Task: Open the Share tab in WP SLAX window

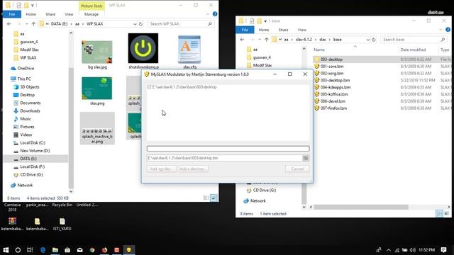Action: (x=50, y=14)
